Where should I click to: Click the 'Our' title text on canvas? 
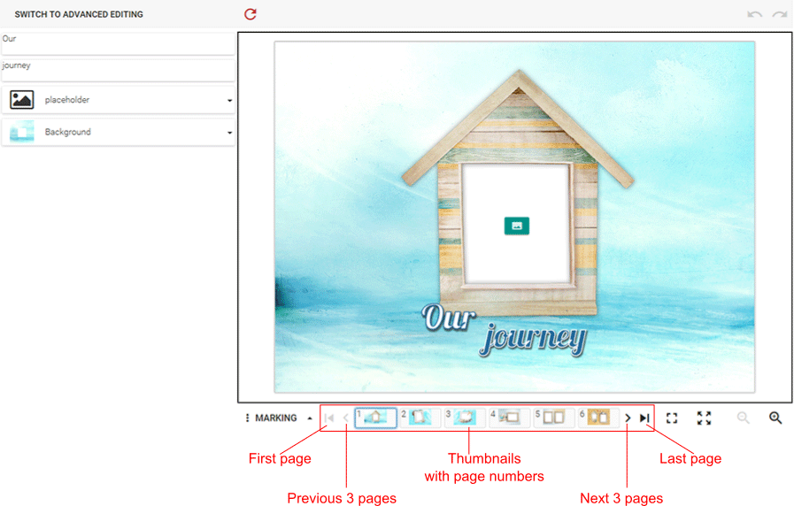[x=449, y=318]
